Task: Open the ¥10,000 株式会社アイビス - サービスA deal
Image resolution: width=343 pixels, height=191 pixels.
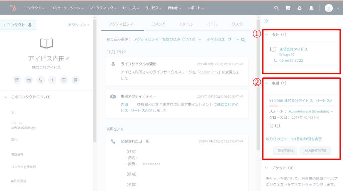Action: point(301,101)
